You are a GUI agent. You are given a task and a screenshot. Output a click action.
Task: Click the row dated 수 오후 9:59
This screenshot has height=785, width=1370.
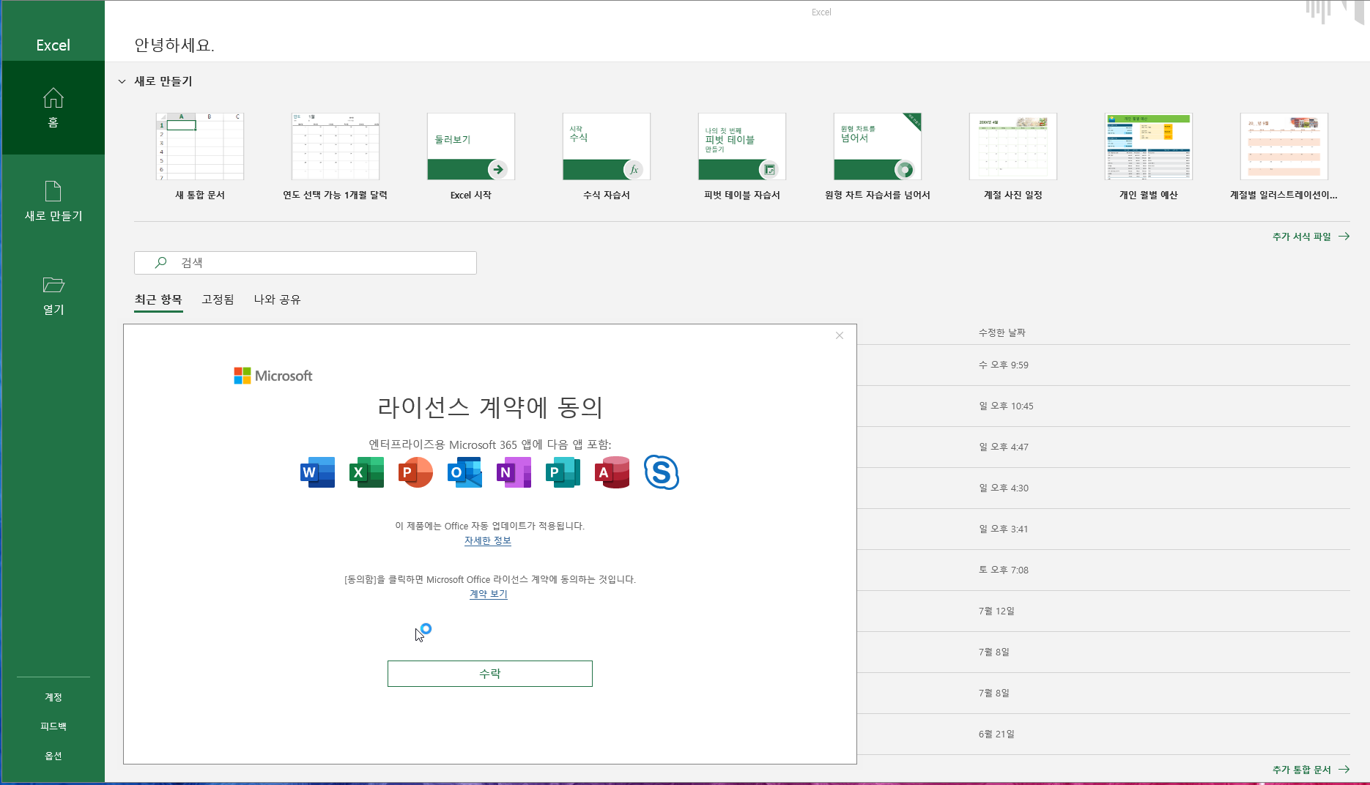pyautogui.click(x=1103, y=365)
